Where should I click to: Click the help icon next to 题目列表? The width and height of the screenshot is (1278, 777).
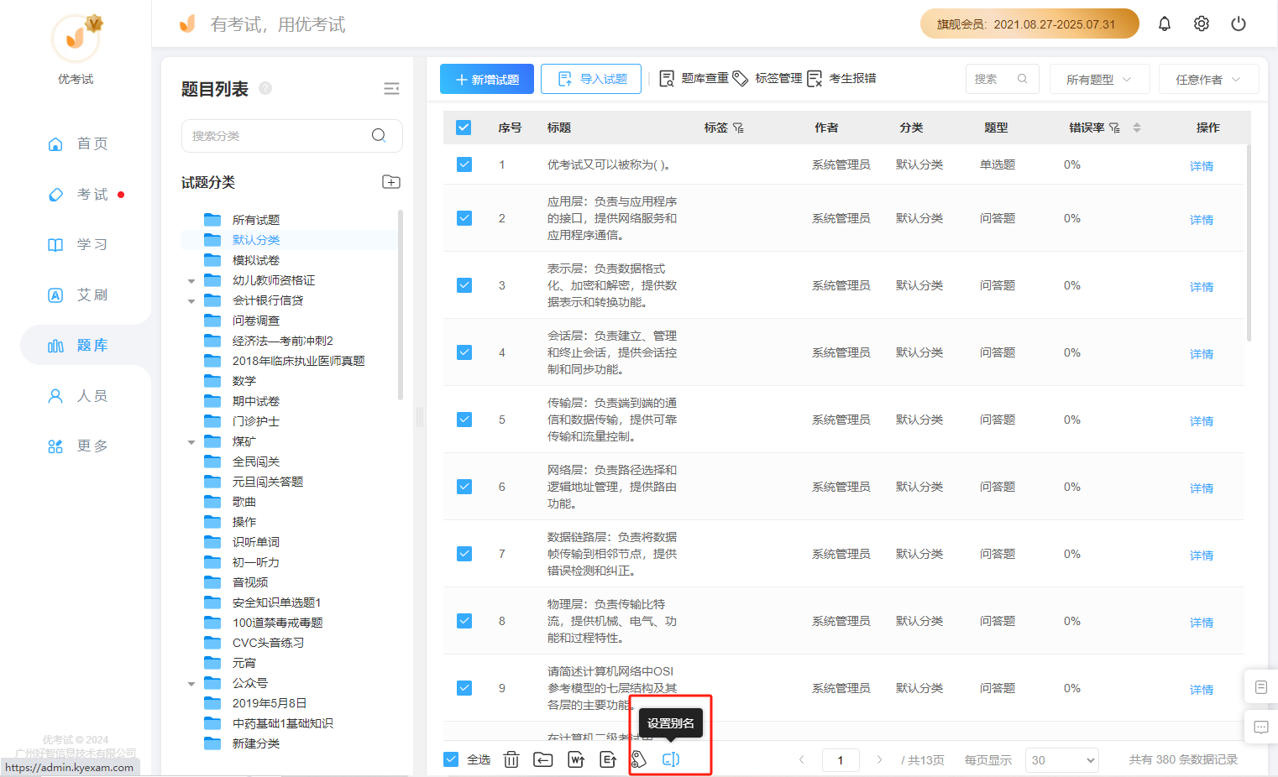pyautogui.click(x=265, y=88)
